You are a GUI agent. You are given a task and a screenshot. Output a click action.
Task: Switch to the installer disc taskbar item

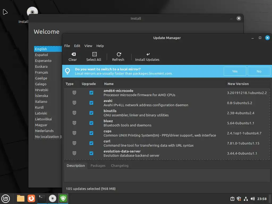click(x=53, y=198)
